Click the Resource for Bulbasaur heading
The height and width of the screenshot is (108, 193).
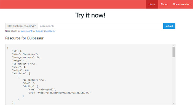(x=24, y=38)
